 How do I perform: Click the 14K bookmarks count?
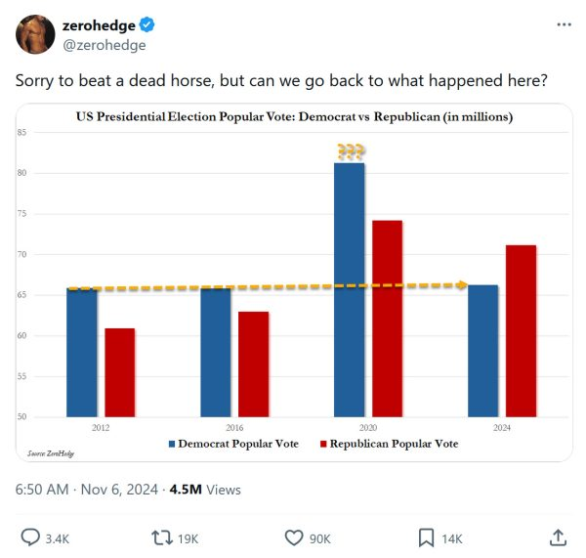453,538
